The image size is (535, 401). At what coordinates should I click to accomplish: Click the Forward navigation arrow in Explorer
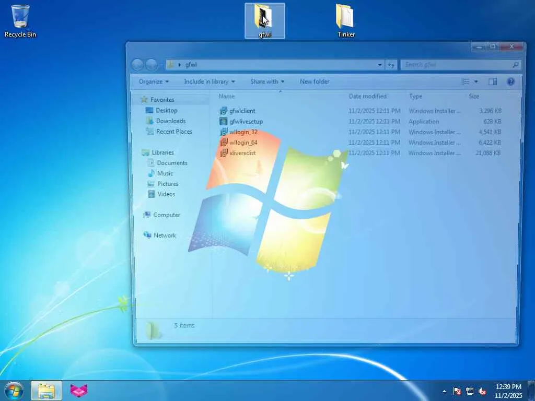152,64
